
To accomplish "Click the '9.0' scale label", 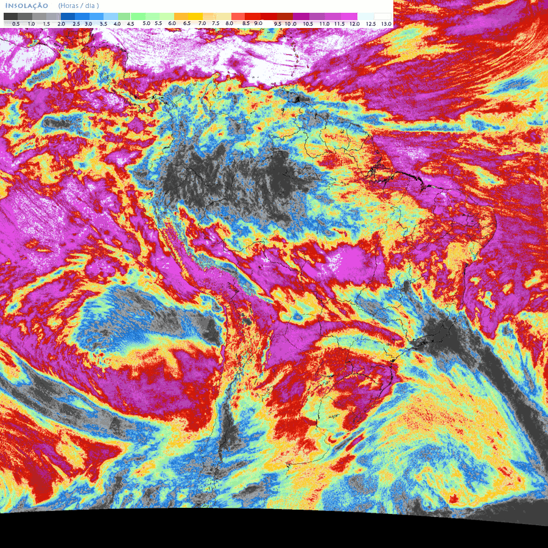I will click(258, 23).
